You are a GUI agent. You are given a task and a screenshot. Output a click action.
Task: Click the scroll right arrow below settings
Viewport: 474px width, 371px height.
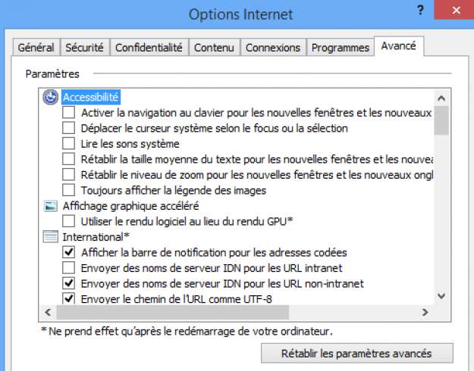[425, 312]
